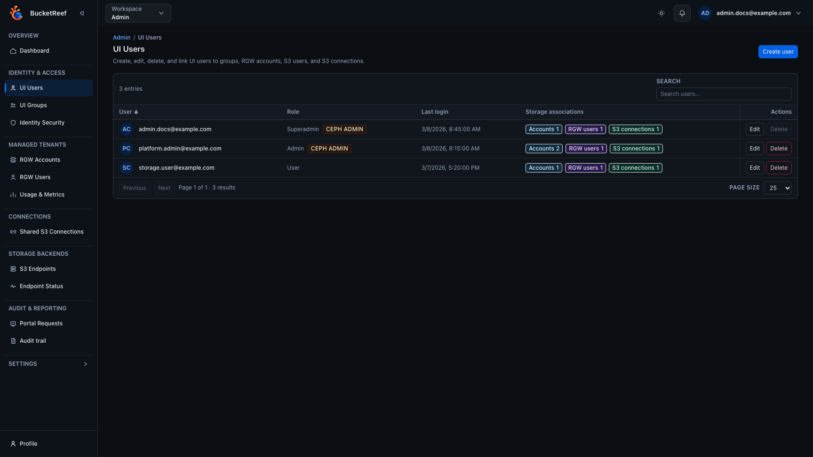Click the PC avatar for platform.admin

[127, 149]
